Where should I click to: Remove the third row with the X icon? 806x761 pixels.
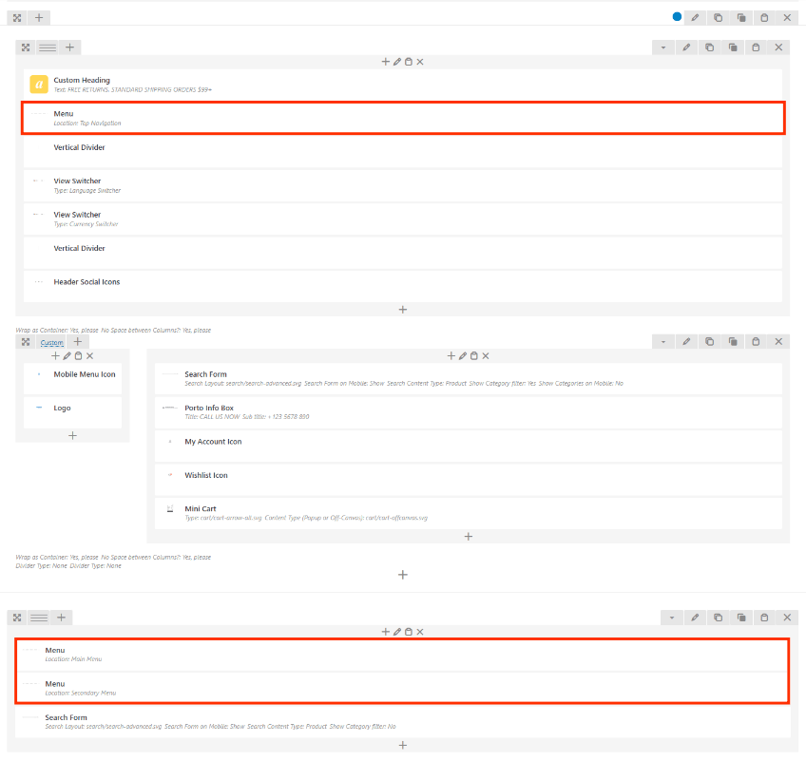787,618
